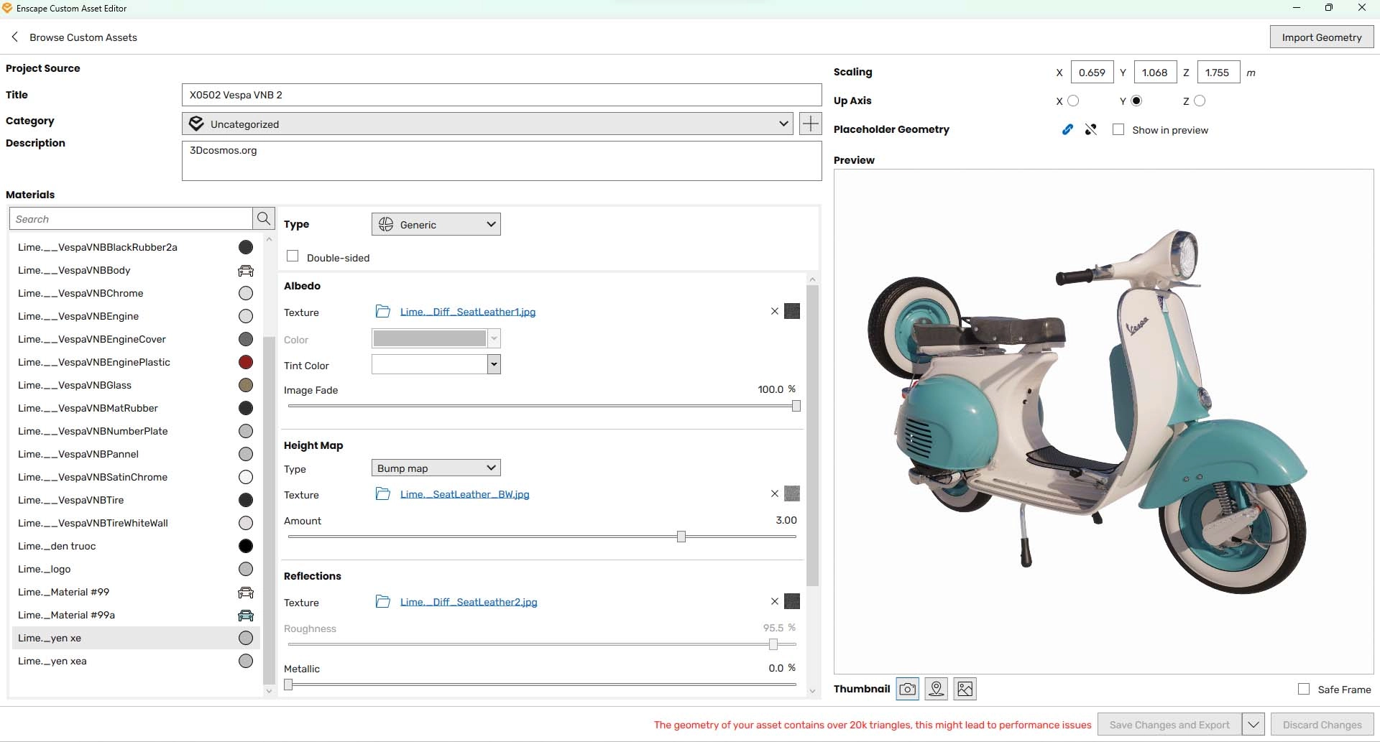Open the Lime._SeatLeather_BW.jpg texture link
Image resolution: width=1380 pixels, height=742 pixels.
(464, 494)
